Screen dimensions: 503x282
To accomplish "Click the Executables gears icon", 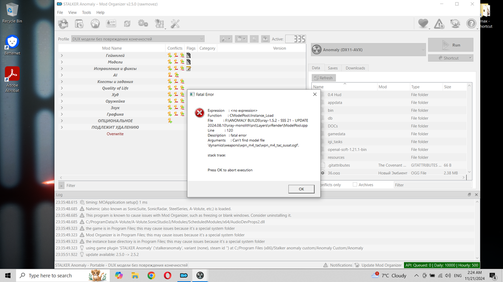I will point(143,24).
